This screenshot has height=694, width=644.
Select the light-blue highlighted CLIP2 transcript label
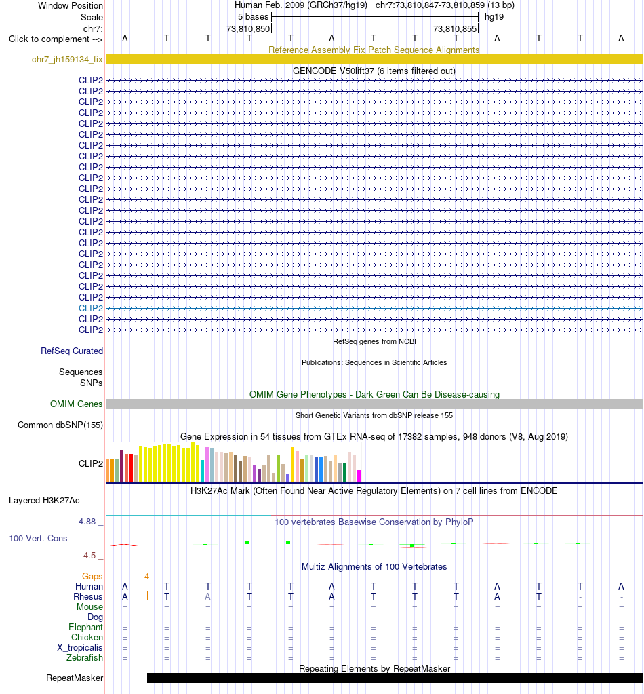click(91, 308)
